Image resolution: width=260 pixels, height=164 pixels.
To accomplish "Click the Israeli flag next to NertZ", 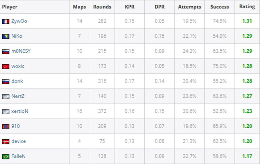I will [x=6, y=96].
